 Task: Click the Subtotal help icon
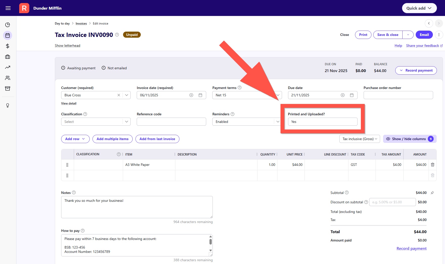pyautogui.click(x=347, y=192)
